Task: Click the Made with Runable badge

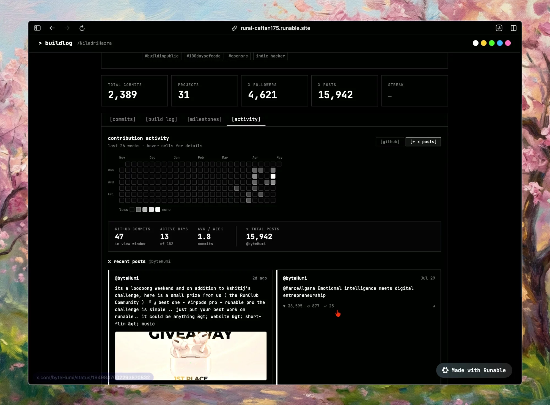Action: click(474, 370)
